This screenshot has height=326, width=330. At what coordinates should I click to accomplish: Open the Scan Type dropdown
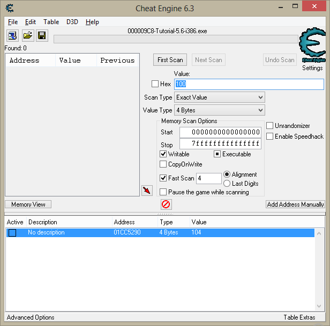(220, 97)
